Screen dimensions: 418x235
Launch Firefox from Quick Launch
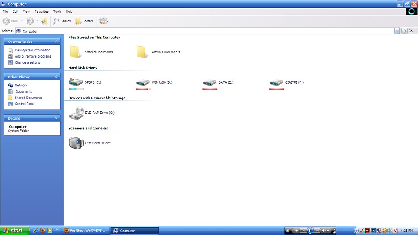(42, 231)
